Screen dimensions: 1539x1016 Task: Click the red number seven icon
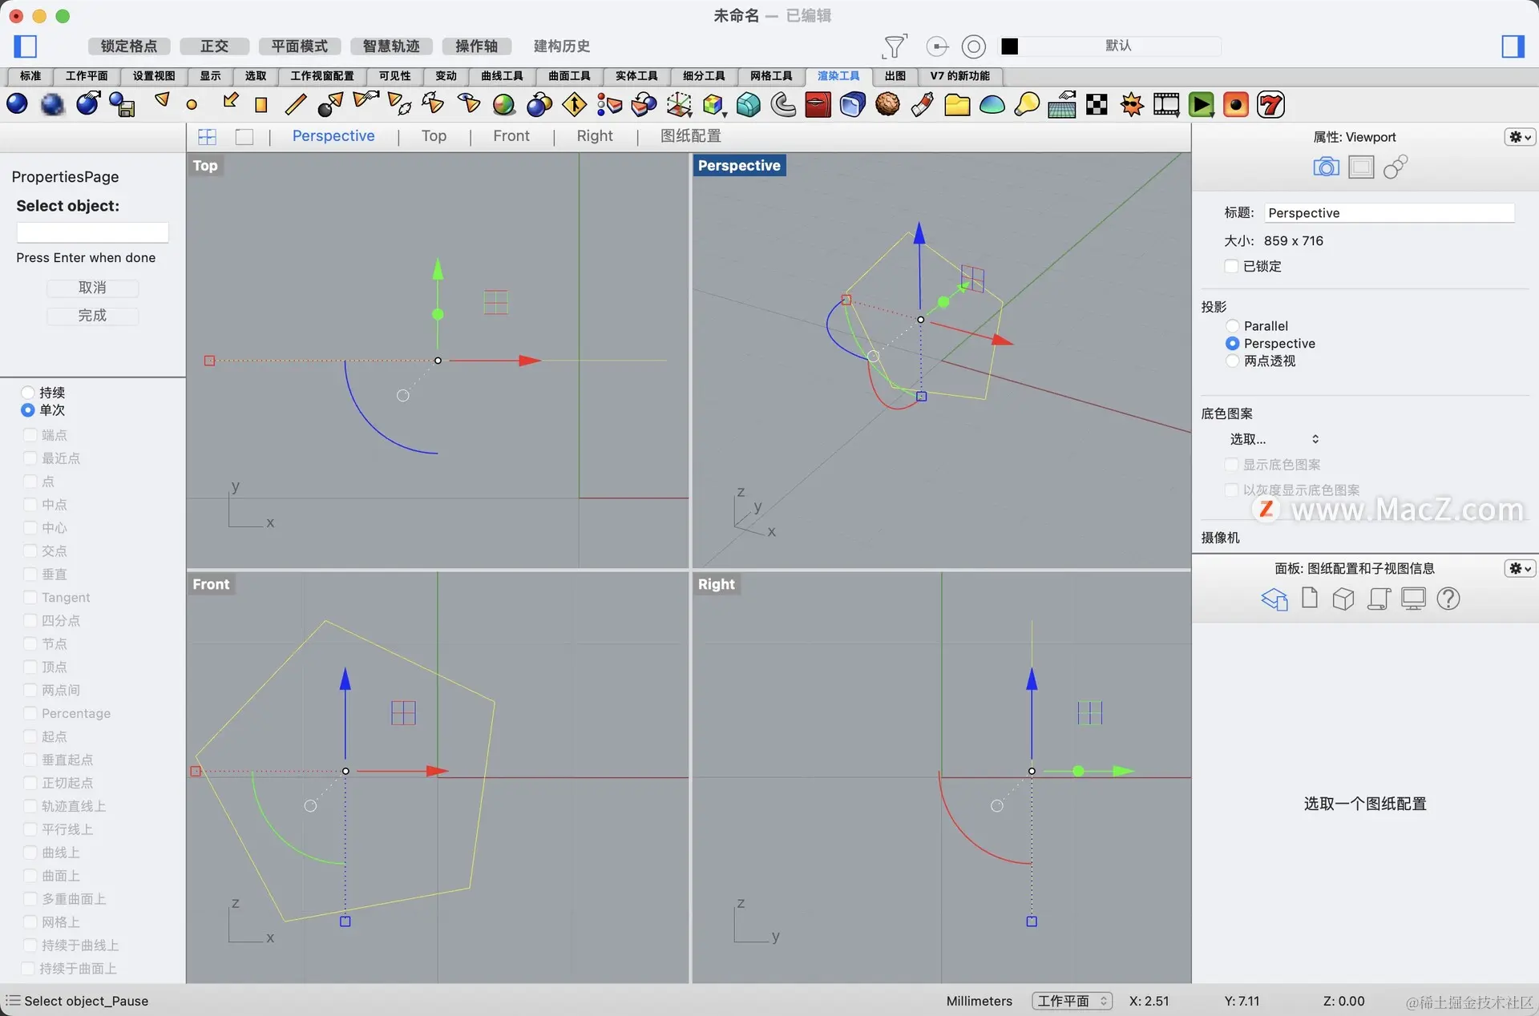click(x=1270, y=105)
